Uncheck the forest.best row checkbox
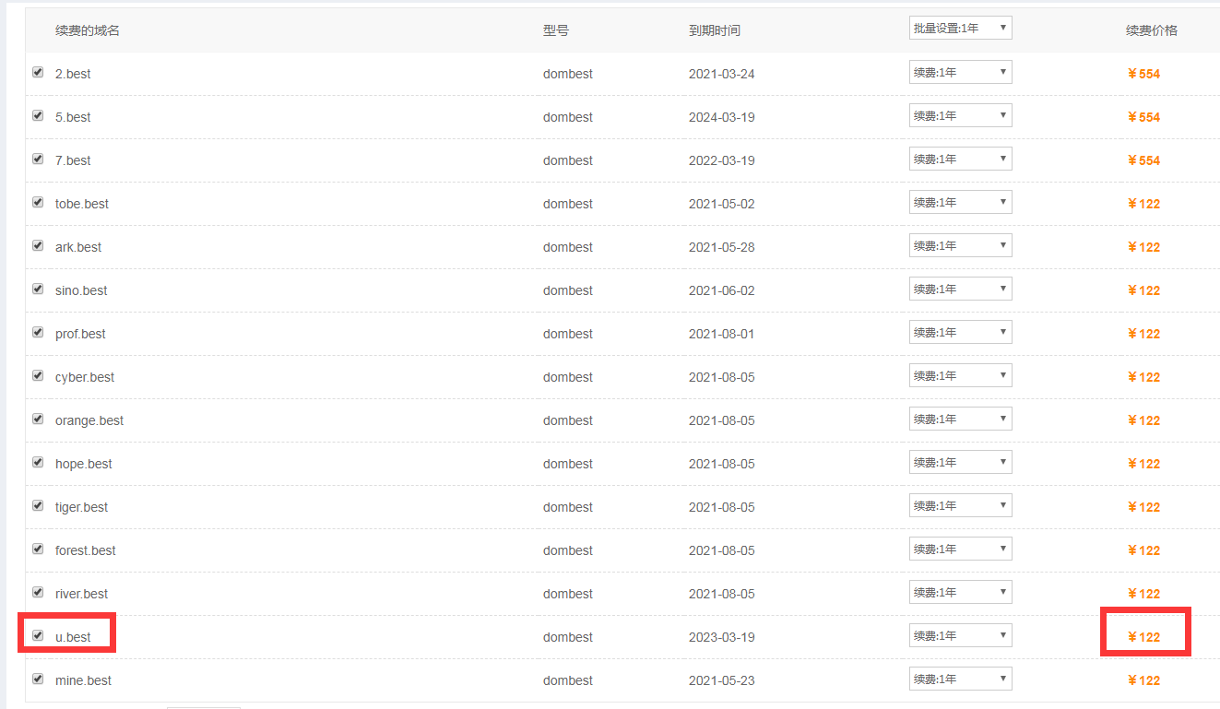Screen dimensions: 1220x709 (38, 549)
